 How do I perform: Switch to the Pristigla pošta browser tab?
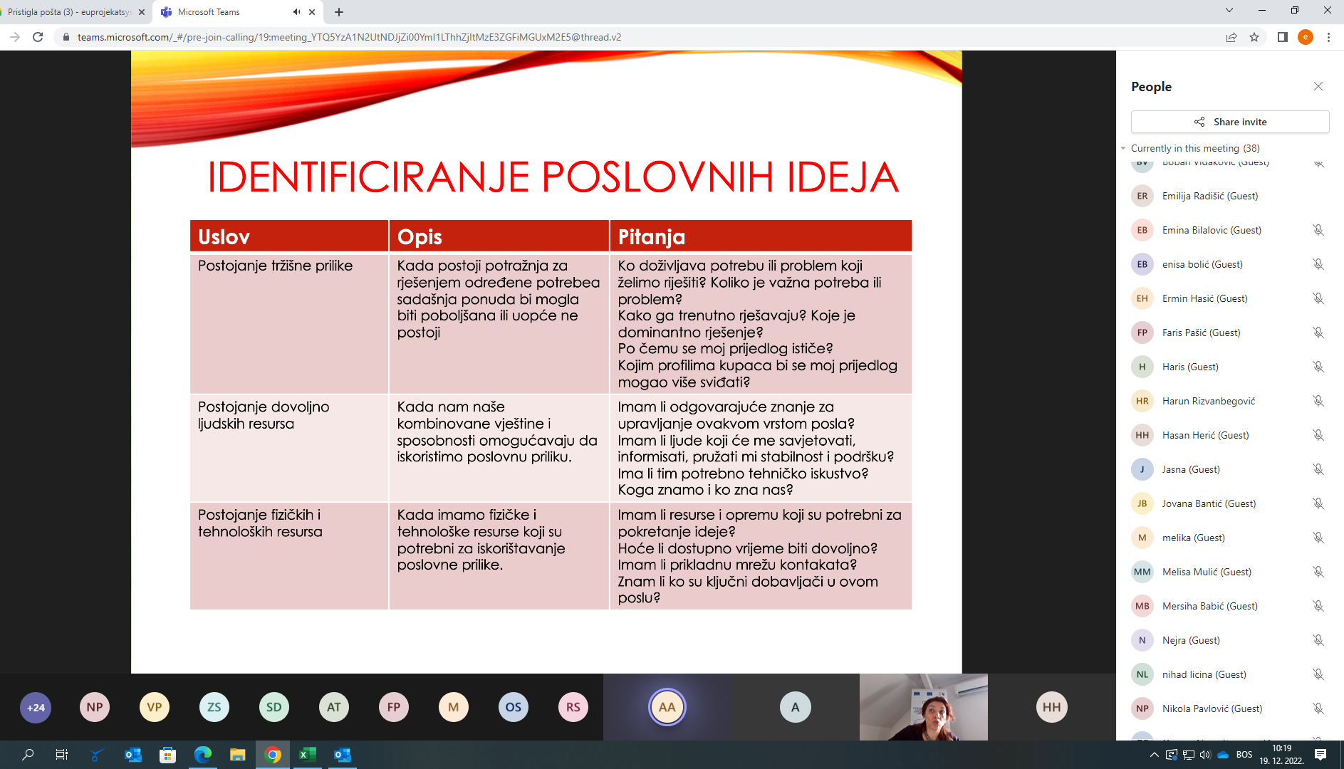click(70, 12)
